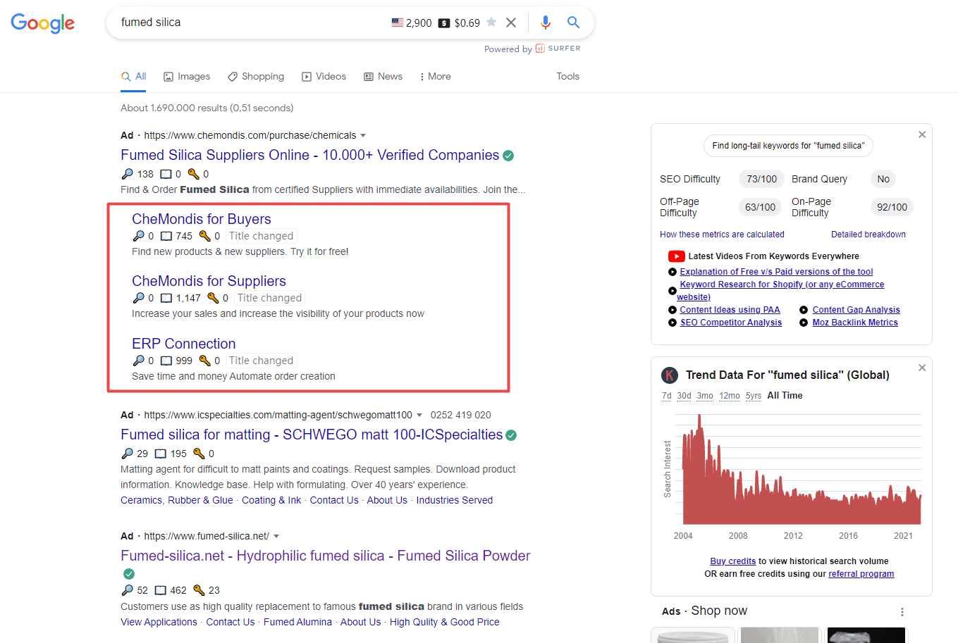
Task: Click How these metrics are calculated link
Action: [722, 235]
